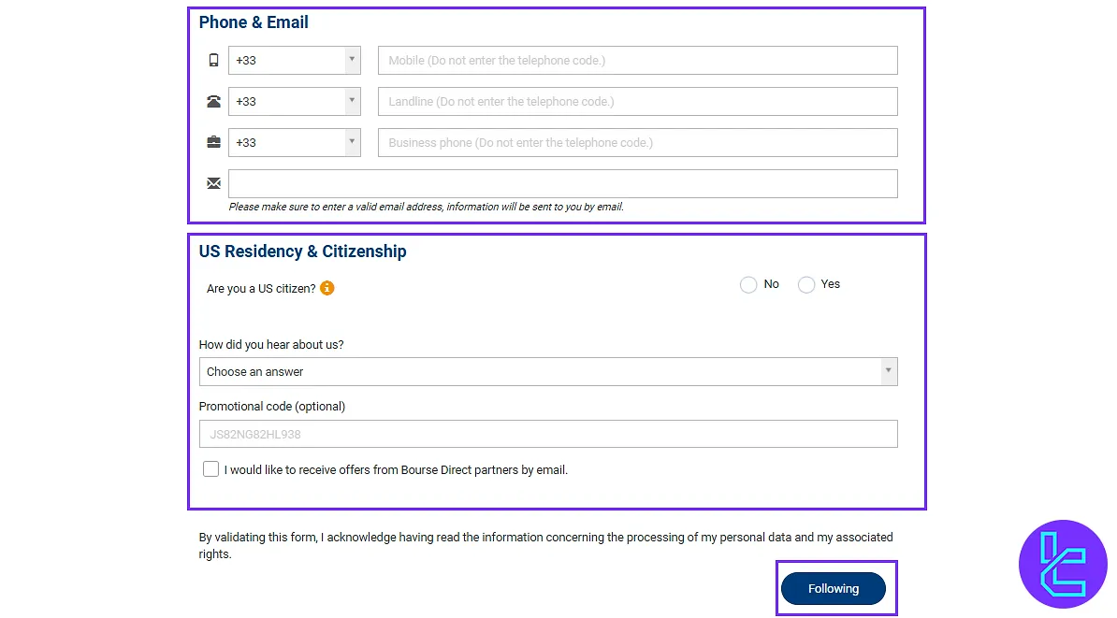Click the Bourse Direct logo badge
The height and width of the screenshot is (618, 1117).
click(x=1064, y=565)
